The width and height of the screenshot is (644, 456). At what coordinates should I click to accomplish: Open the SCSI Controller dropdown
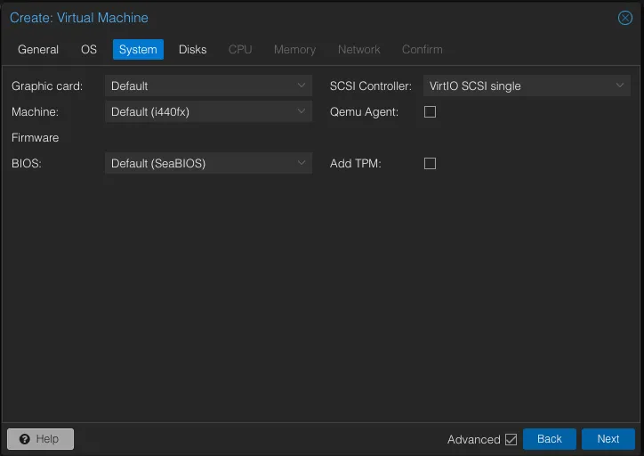[620, 86]
